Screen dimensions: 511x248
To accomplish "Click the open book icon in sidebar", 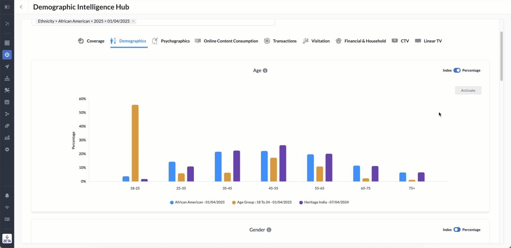I will (x=7, y=219).
